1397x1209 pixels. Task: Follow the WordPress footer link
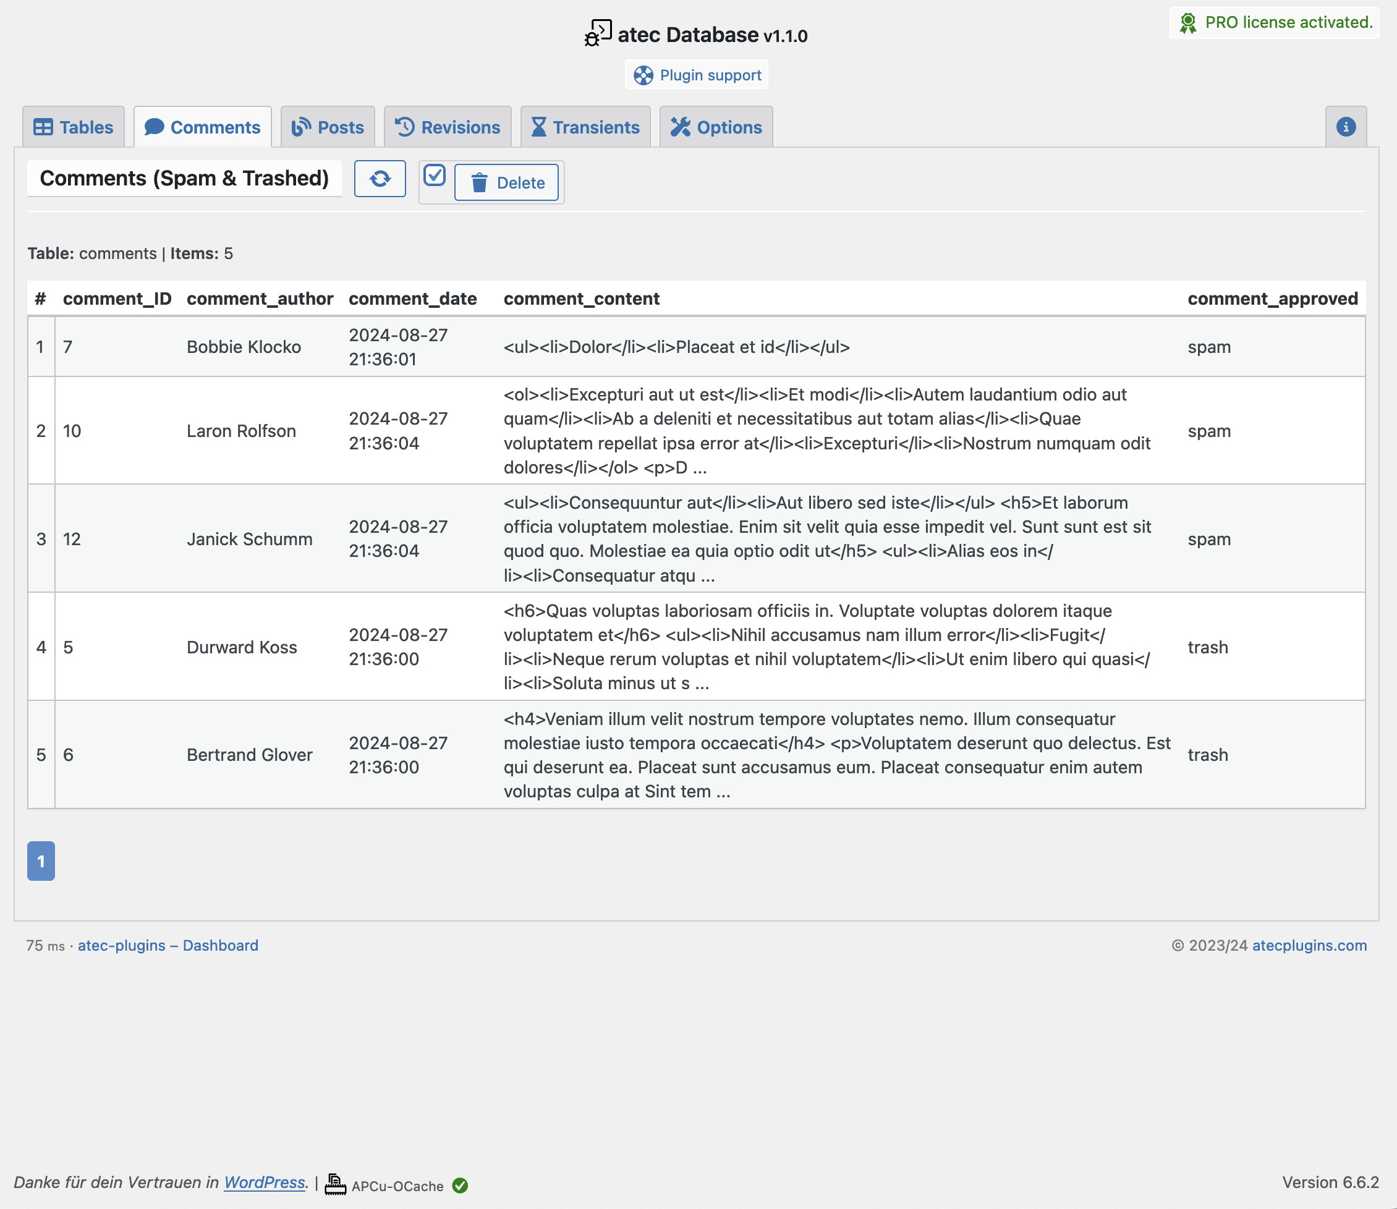point(265,1182)
